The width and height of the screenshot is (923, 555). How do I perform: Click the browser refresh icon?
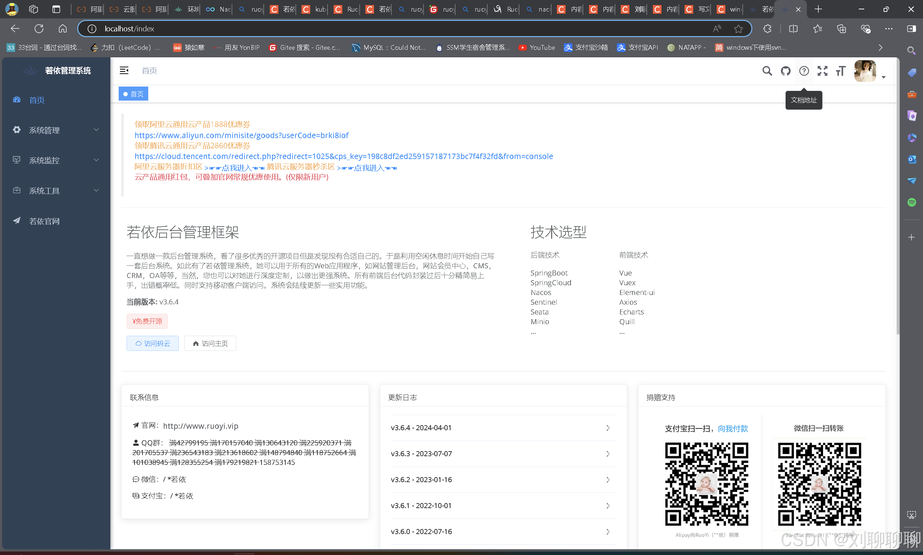39,29
